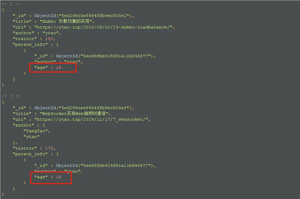The height and width of the screenshot is (199, 300).
Task: Click the first person_info opening bracket
Action: tap(57, 45)
